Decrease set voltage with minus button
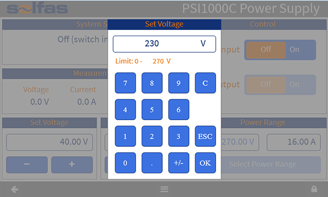The height and width of the screenshot is (197, 328). [x=27, y=165]
